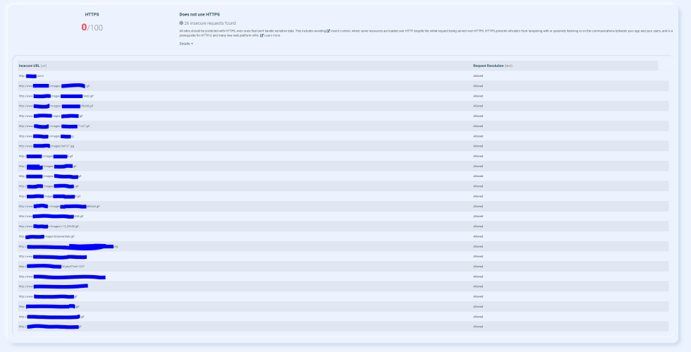691x352 pixels.
Task: Open the 'Learn more' link
Action: [272, 35]
